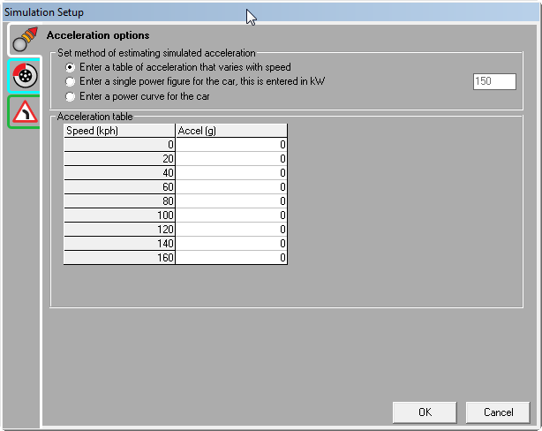Screen dimensions: 542x431
Task: Select Accel cell for speed 60 row
Action: pyautogui.click(x=231, y=187)
